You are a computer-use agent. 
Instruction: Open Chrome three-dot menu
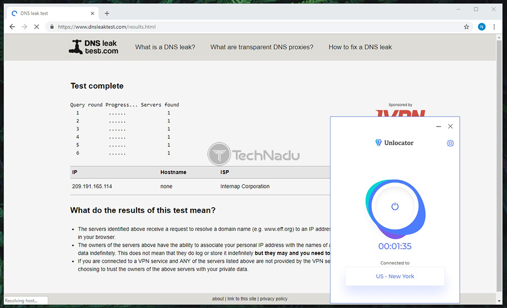494,27
